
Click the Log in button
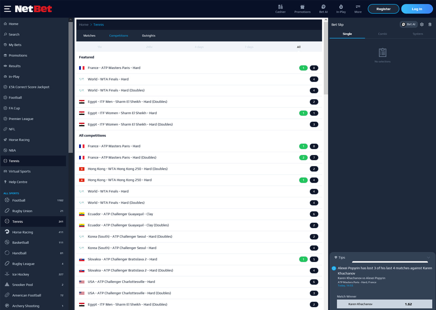tap(417, 9)
